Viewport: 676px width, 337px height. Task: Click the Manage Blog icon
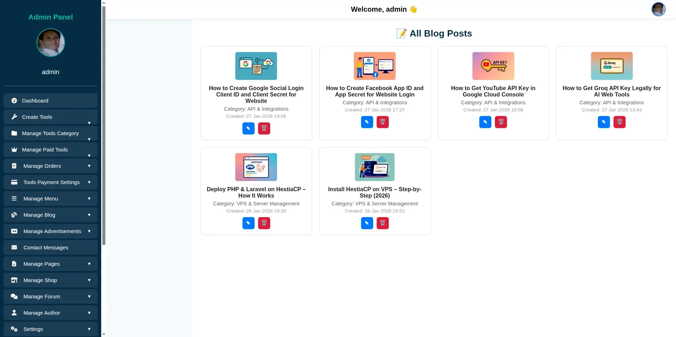[x=14, y=215]
